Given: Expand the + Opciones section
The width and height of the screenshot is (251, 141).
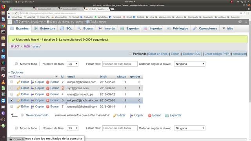Looking at the screenshot, I should click(x=16, y=72).
